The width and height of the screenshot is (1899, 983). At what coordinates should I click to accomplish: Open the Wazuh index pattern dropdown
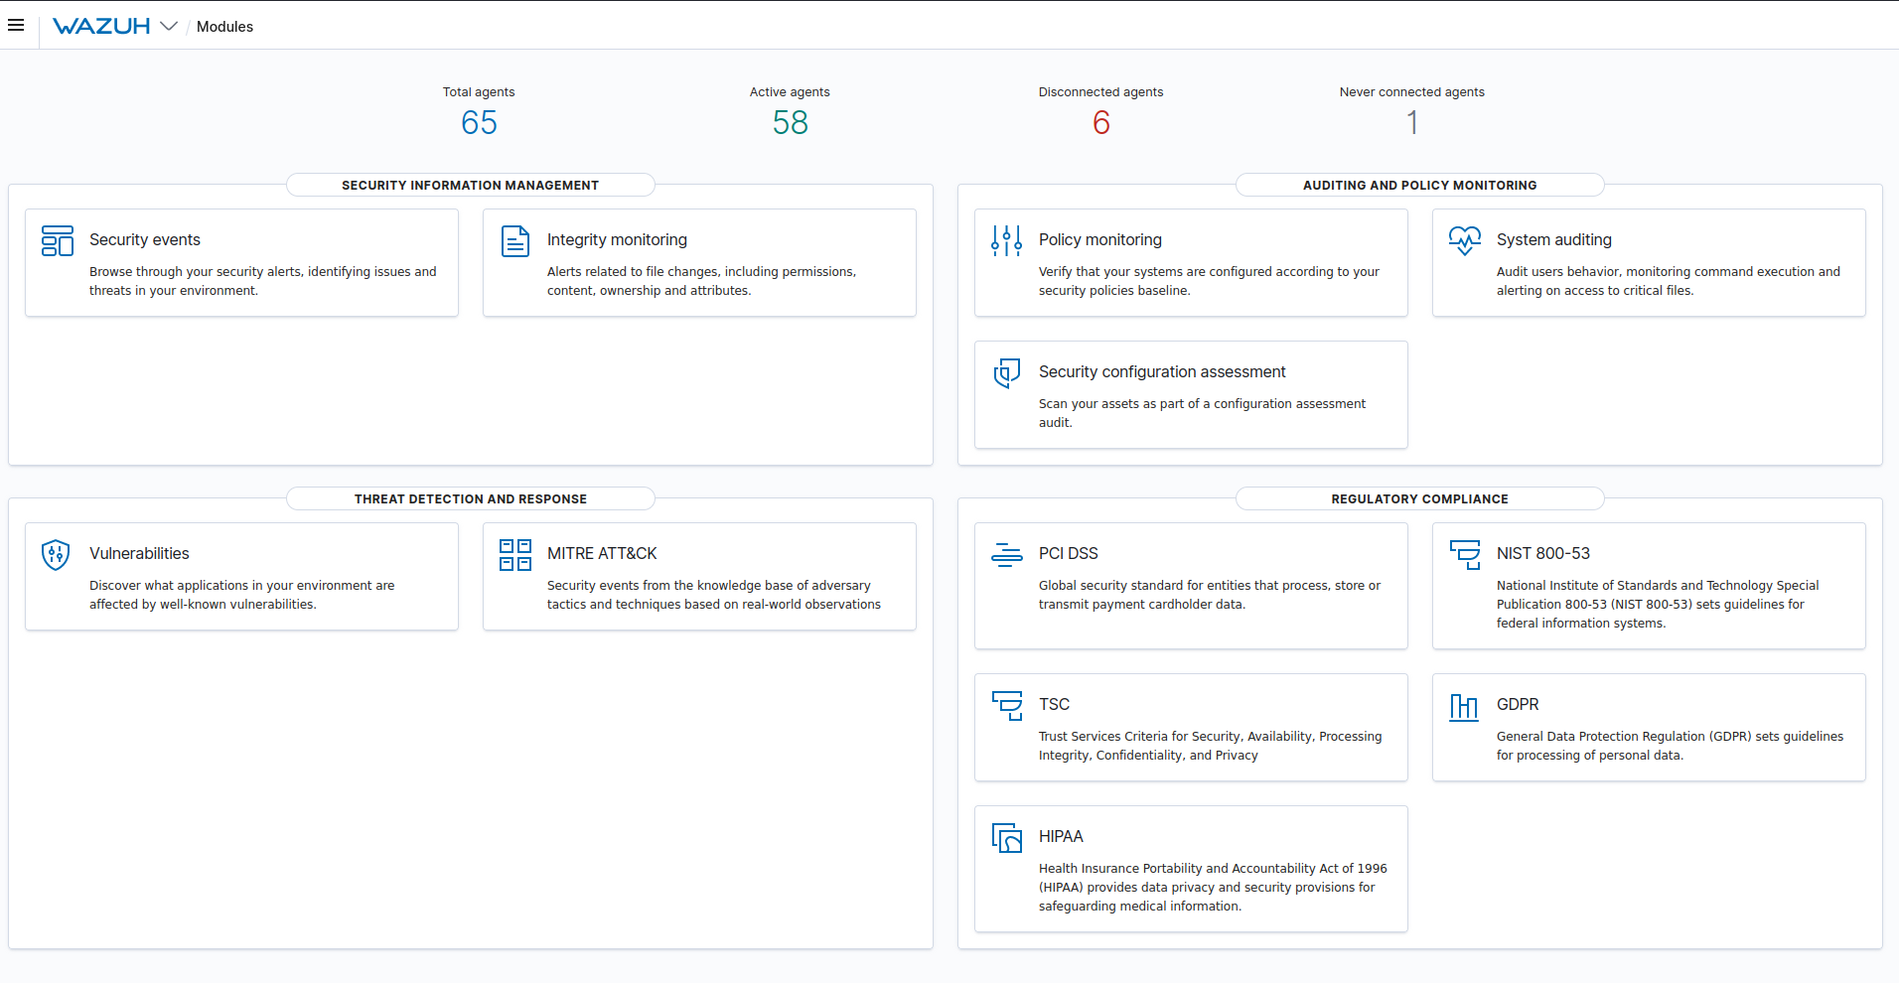[170, 26]
